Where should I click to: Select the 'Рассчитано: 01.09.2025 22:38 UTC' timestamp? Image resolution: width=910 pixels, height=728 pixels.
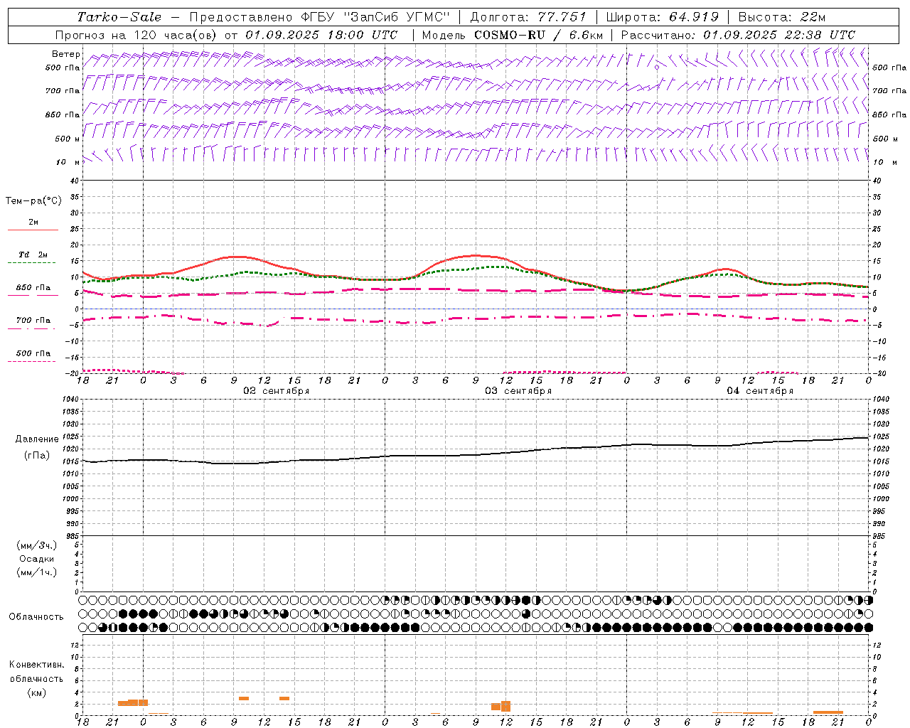point(738,35)
